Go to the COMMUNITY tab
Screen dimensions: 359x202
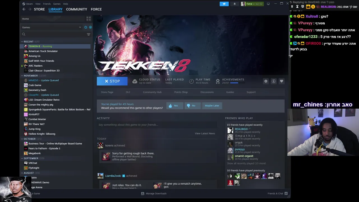tap(77, 9)
